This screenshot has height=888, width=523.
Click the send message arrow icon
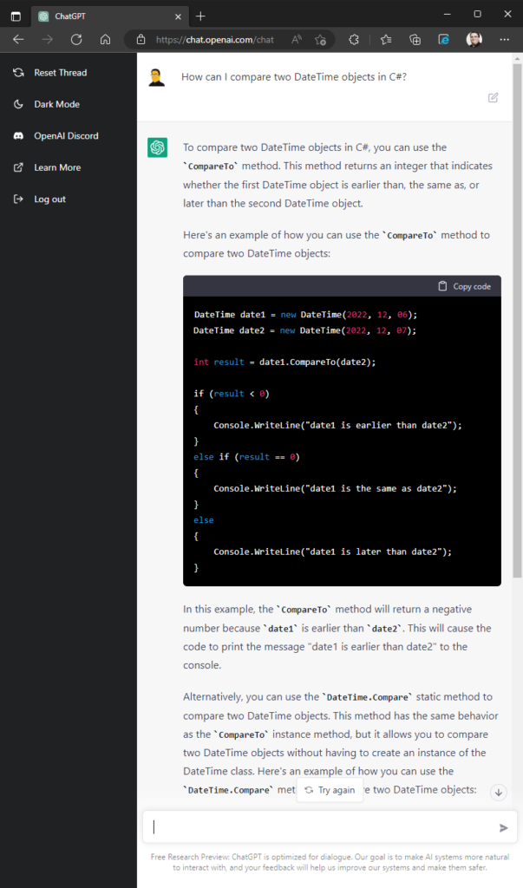coord(504,827)
